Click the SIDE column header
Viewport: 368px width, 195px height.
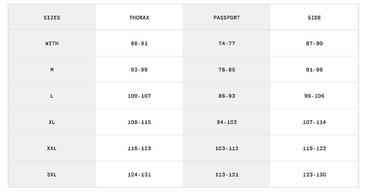point(314,18)
